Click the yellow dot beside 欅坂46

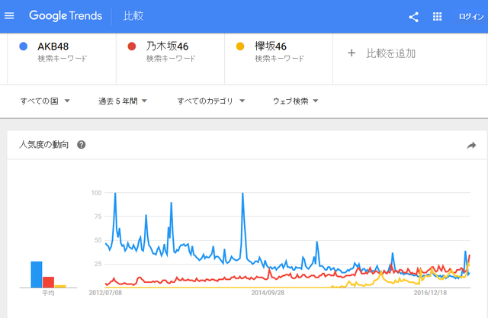pos(240,47)
